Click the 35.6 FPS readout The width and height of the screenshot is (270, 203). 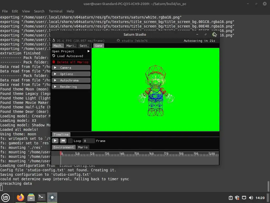coord(81,41)
